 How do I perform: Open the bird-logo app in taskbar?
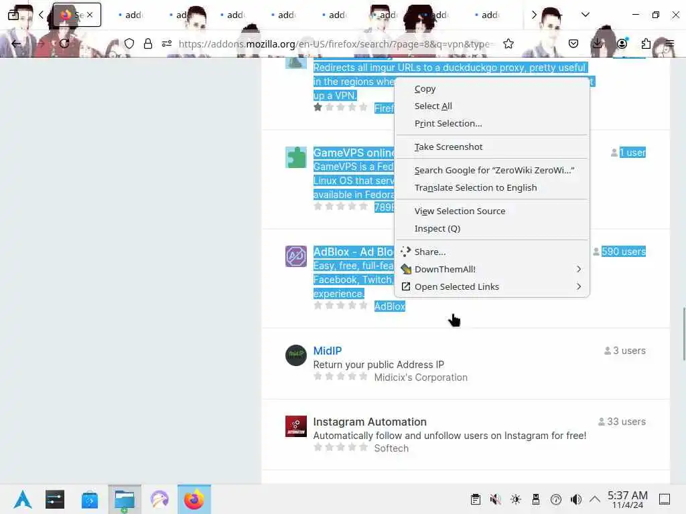pyautogui.click(x=159, y=499)
